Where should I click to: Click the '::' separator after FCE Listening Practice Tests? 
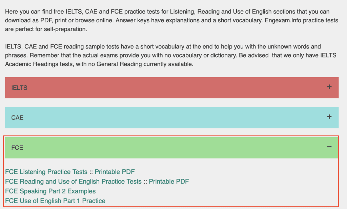pyautogui.click(x=91, y=172)
